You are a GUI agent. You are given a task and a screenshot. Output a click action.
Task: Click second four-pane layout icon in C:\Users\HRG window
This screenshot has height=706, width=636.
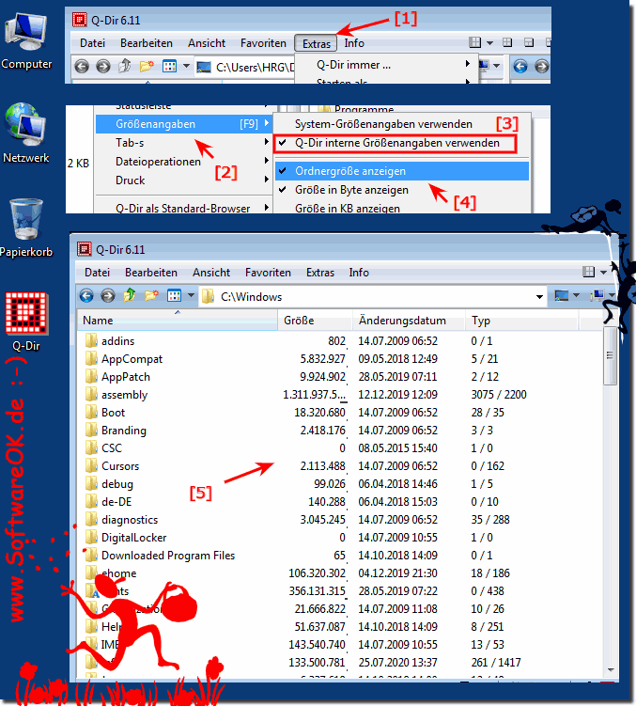coord(507,43)
